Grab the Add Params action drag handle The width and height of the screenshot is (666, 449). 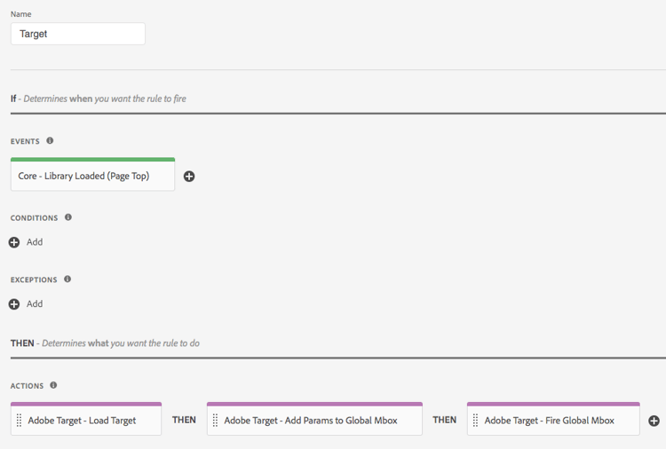point(215,420)
